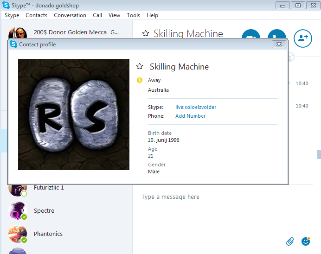Open the emoticon picker
Image resolution: width=321 pixels, height=254 pixels.
pyautogui.click(x=306, y=241)
